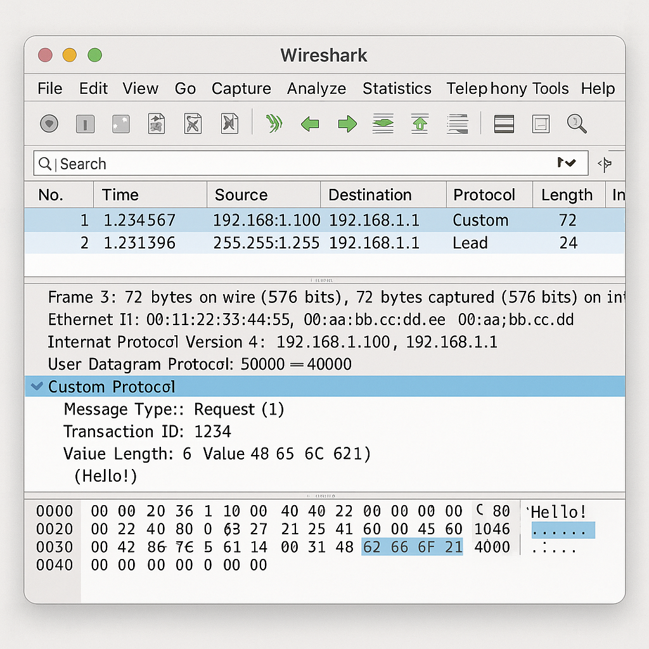649x649 pixels.
Task: Click the reload file document icon
Action: (229, 124)
